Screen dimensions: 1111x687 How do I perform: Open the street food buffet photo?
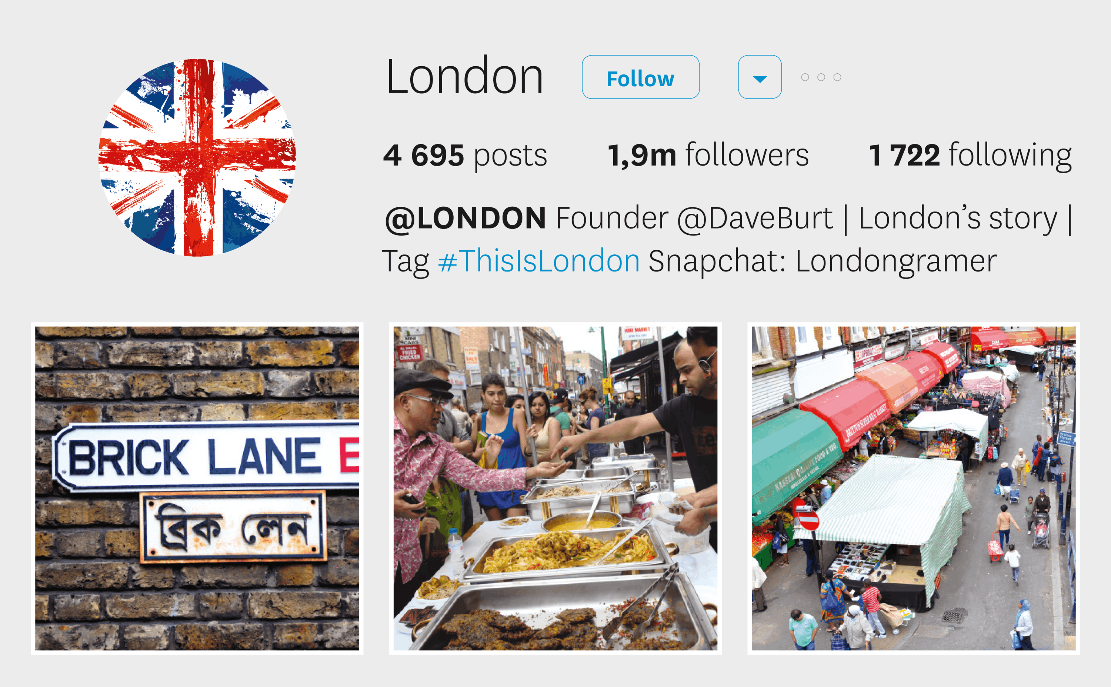click(x=555, y=488)
